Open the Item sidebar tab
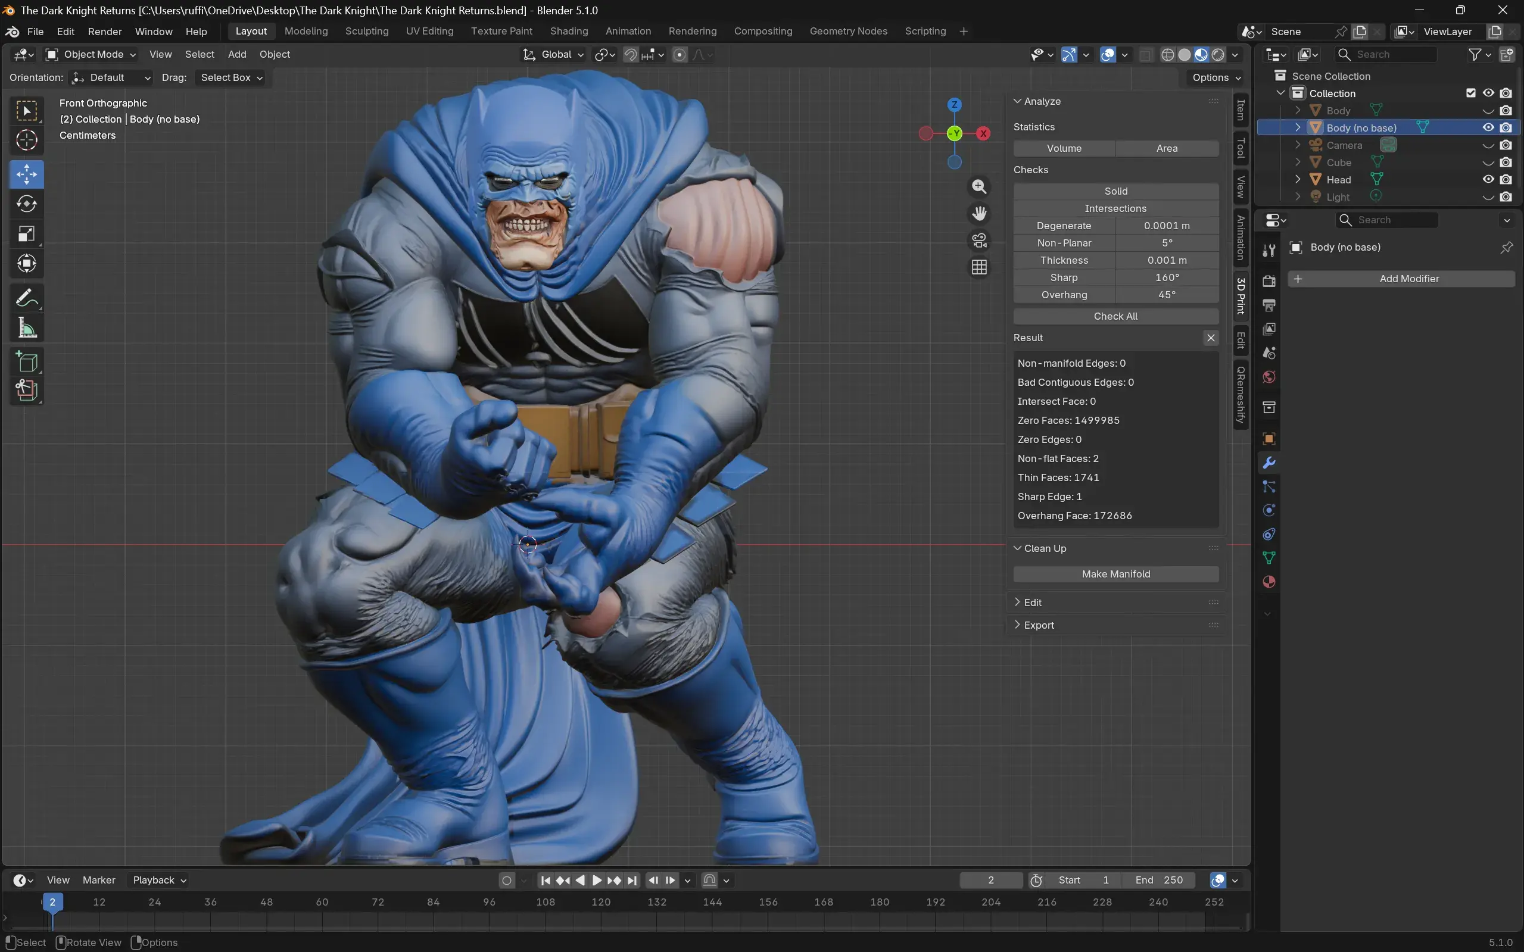 click(x=1241, y=110)
